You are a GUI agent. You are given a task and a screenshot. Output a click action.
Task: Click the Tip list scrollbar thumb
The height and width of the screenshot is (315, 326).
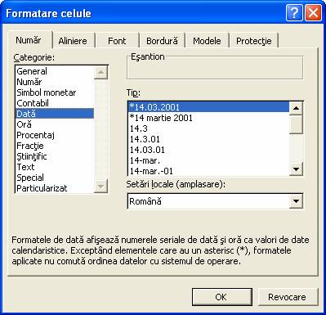tap(296, 124)
